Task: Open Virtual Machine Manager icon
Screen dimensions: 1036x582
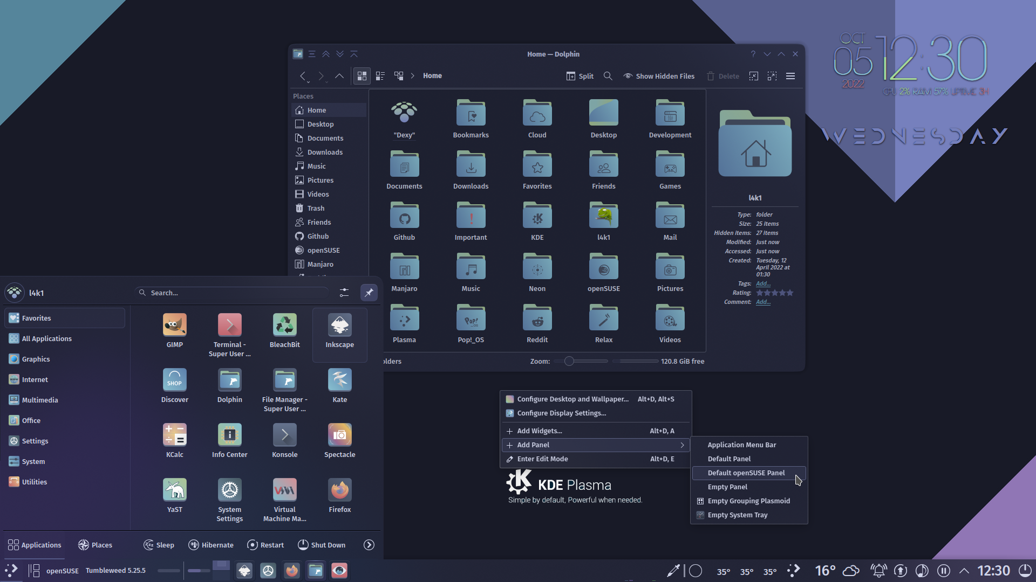Action: tap(284, 490)
